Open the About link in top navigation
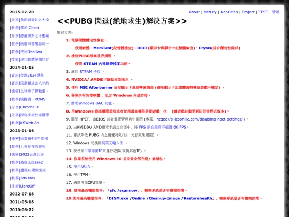The width and height of the screenshot is (289, 217). pos(194,12)
